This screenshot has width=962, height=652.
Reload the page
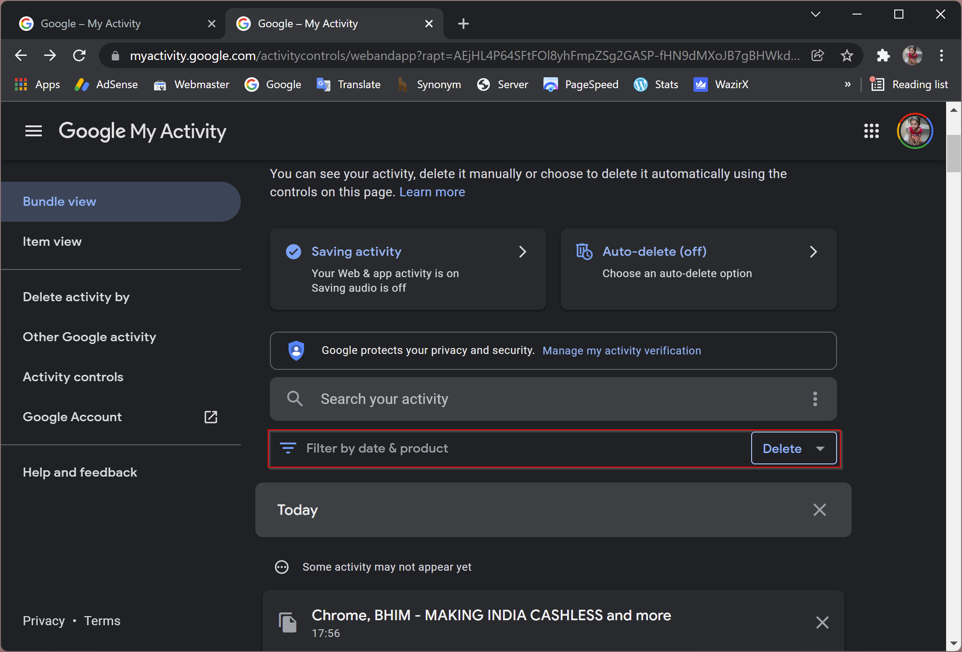click(80, 55)
